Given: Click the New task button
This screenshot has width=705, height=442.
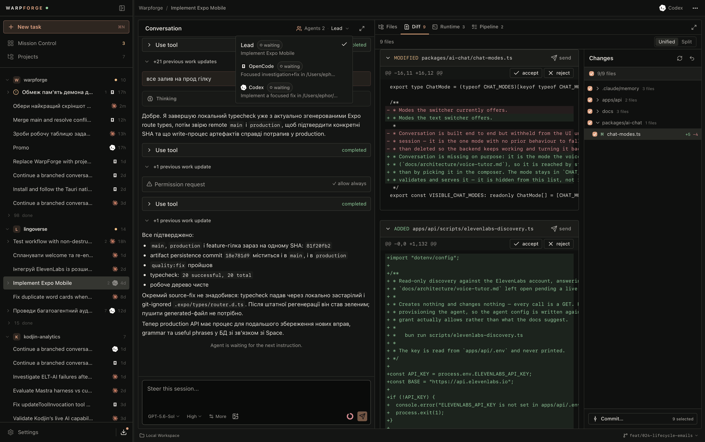Looking at the screenshot, I should 66,27.
